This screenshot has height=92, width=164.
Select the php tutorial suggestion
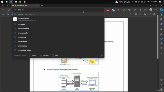(x=58, y=41)
